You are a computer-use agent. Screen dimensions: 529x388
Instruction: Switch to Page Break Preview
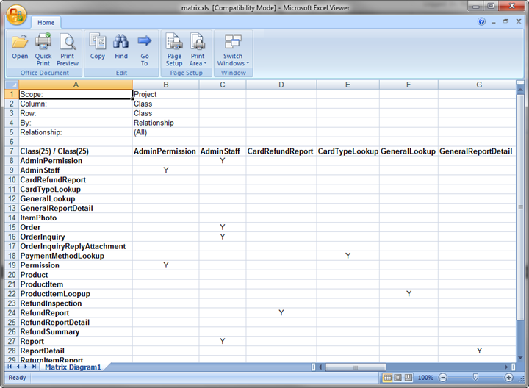409,378
